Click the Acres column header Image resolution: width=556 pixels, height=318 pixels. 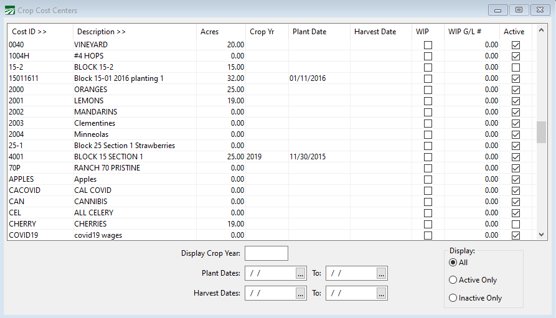[x=209, y=32]
